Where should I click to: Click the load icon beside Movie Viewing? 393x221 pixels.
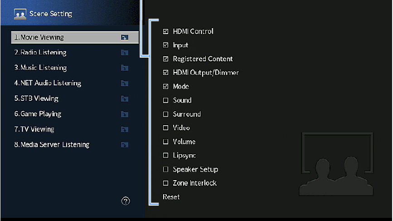click(x=125, y=37)
